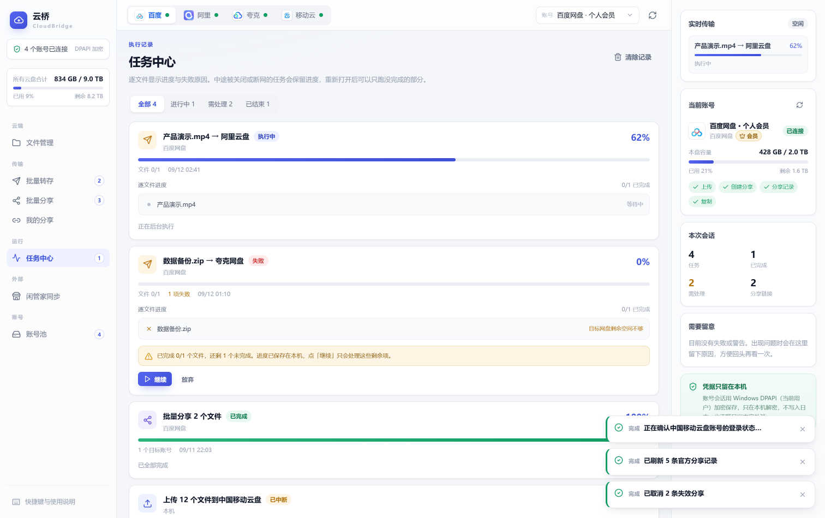825x518 pixels.
Task: Click the shield icon beside 4 个账号已连接
Action: [x=17, y=49]
